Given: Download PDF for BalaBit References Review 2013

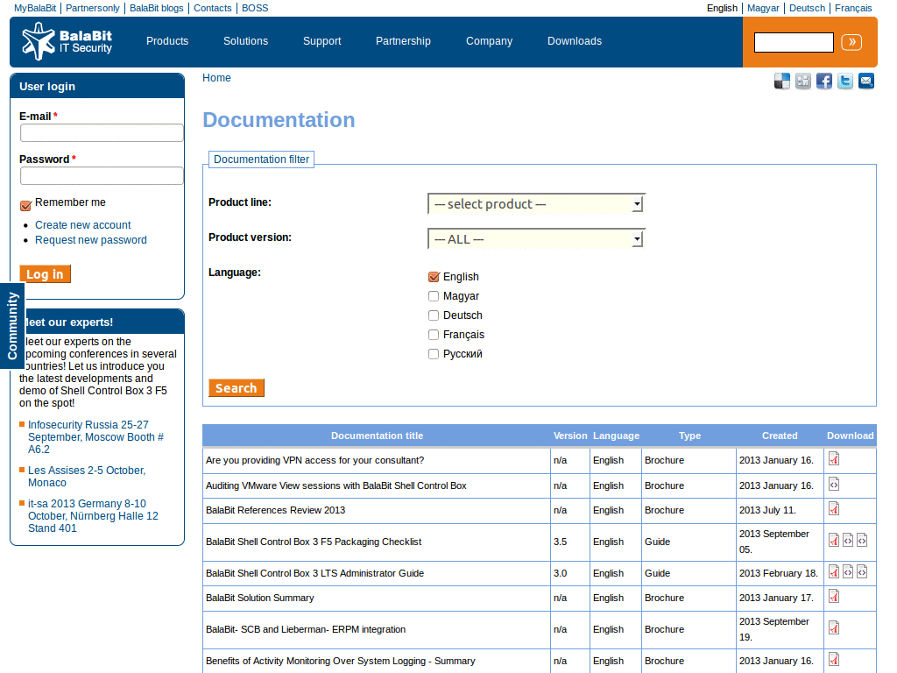Looking at the screenshot, I should 834,509.
